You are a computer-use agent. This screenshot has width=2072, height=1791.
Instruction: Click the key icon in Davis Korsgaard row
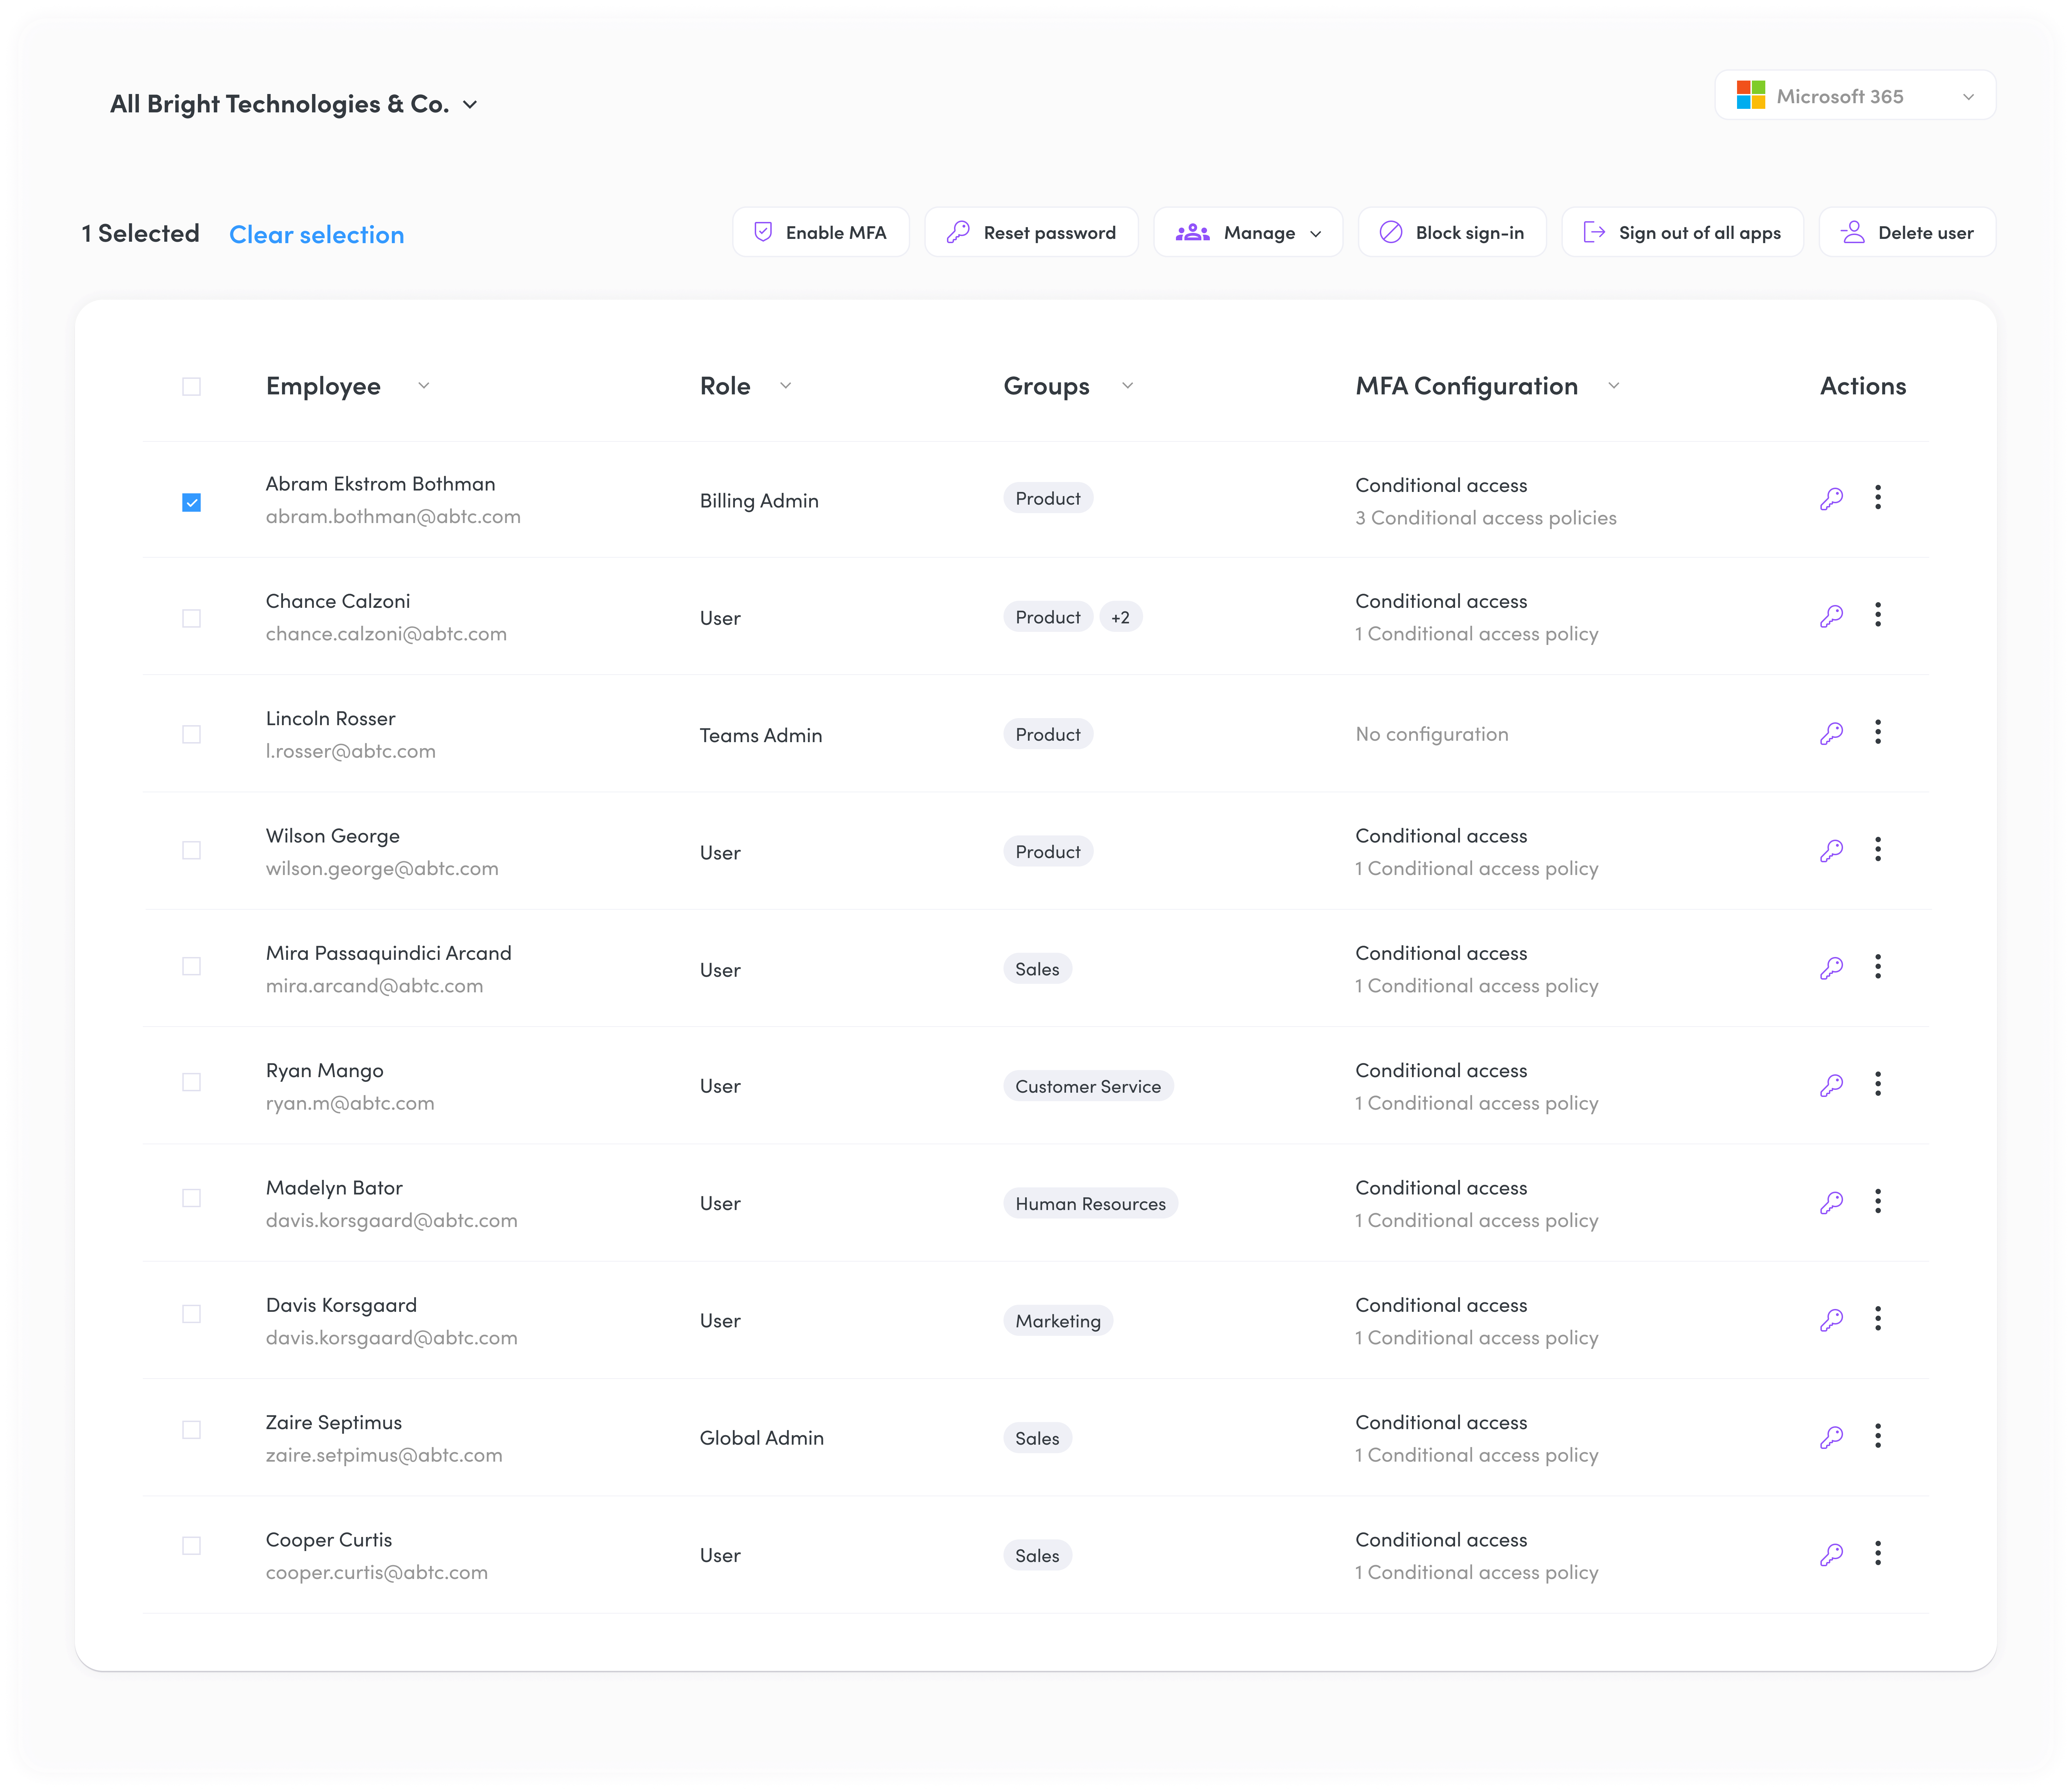pos(1831,1320)
